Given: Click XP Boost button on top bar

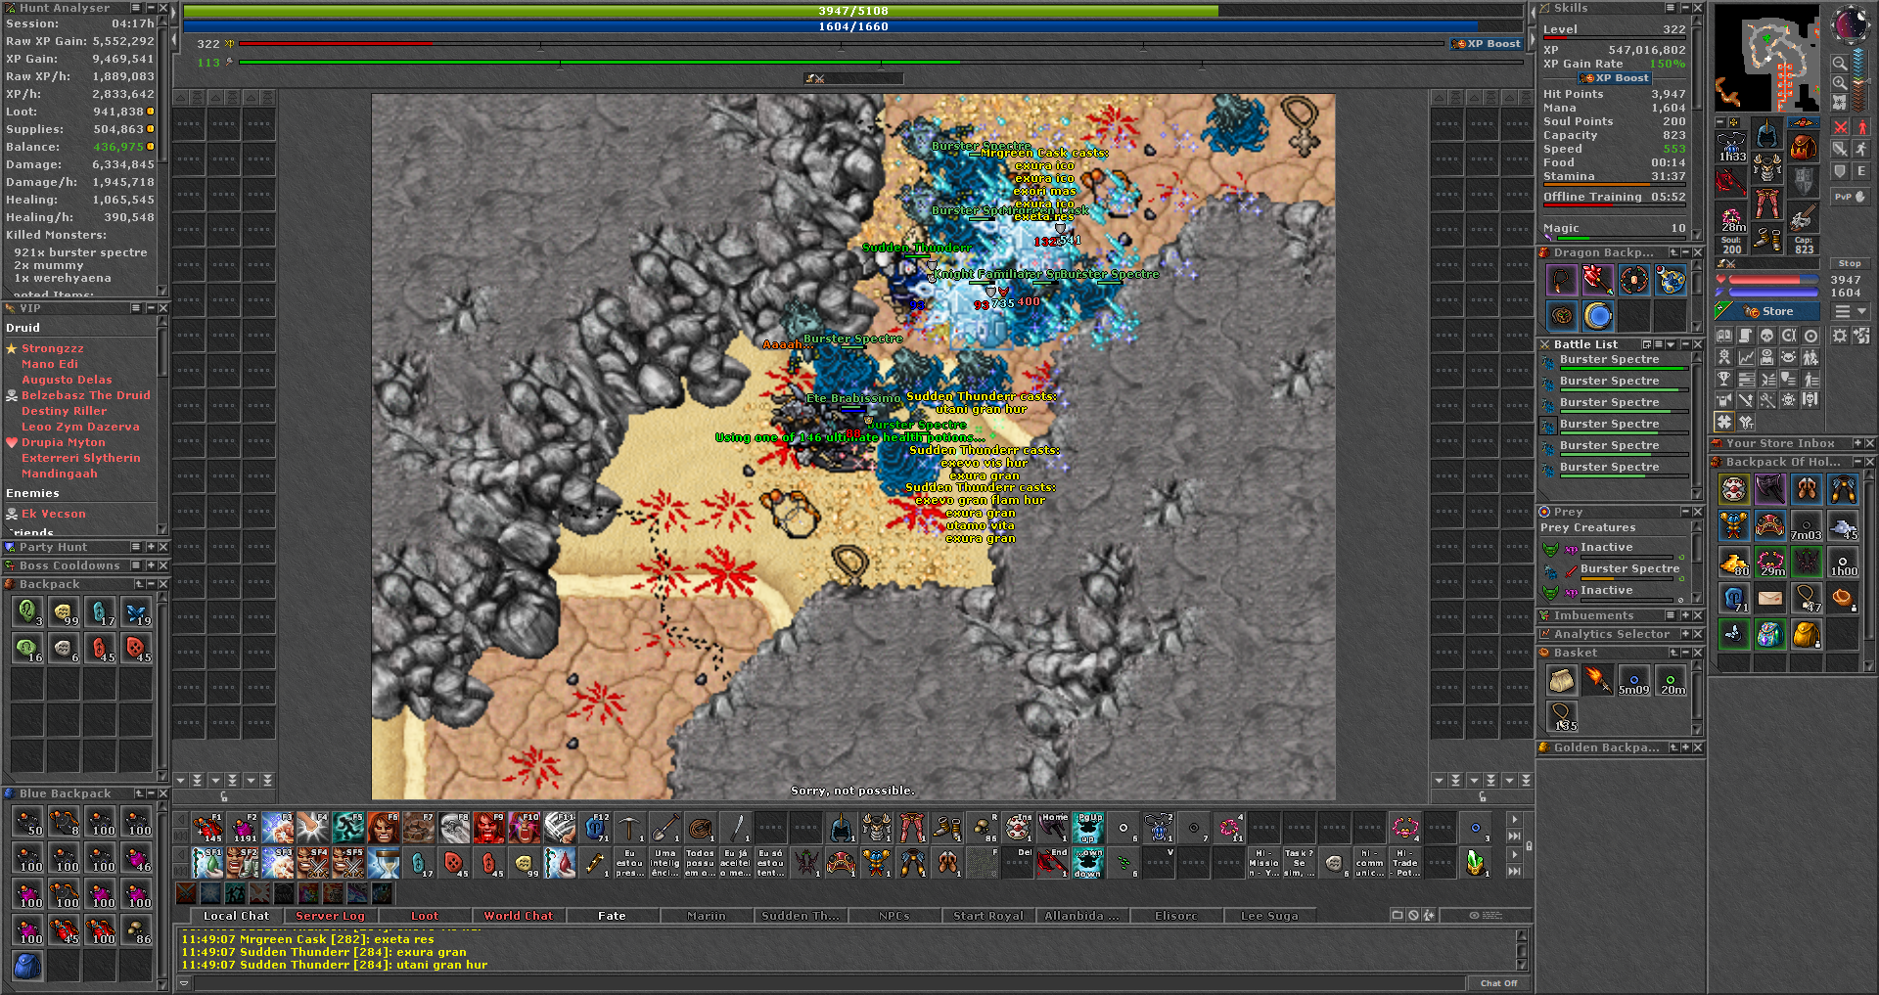Looking at the screenshot, I should 1486,44.
